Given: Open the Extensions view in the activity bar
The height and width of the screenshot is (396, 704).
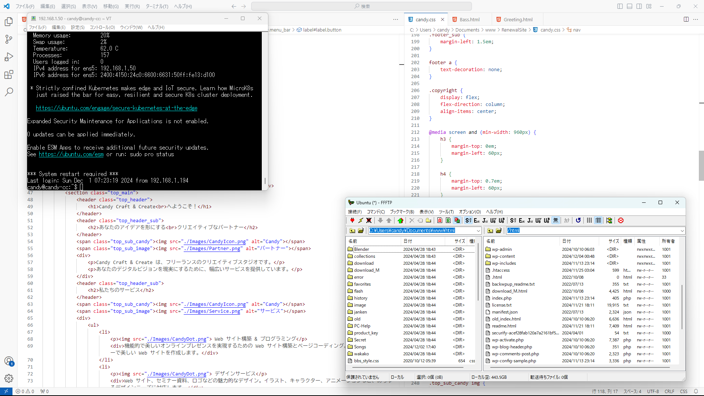Looking at the screenshot, I should click(x=9, y=75).
